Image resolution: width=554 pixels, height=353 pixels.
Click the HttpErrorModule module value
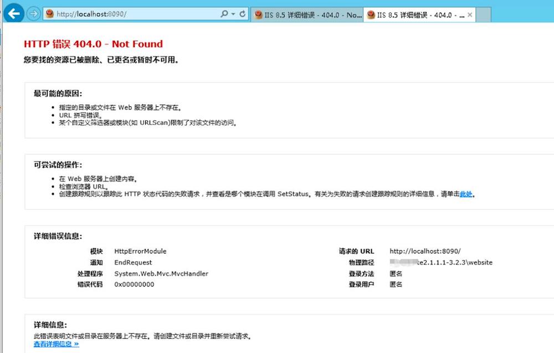[x=140, y=251]
